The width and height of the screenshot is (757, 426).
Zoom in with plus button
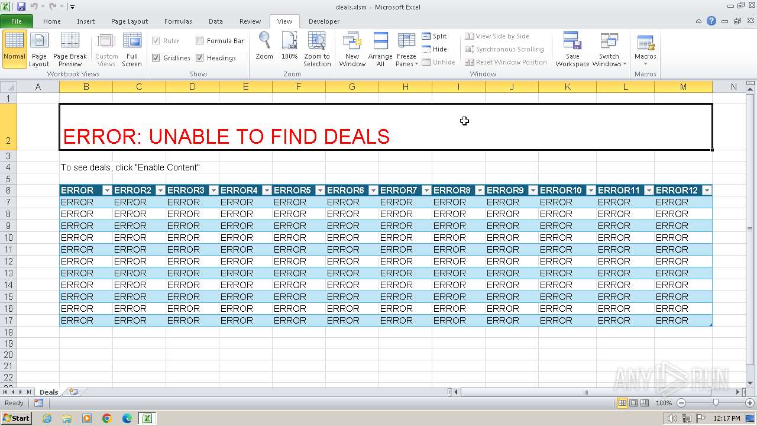coord(749,403)
